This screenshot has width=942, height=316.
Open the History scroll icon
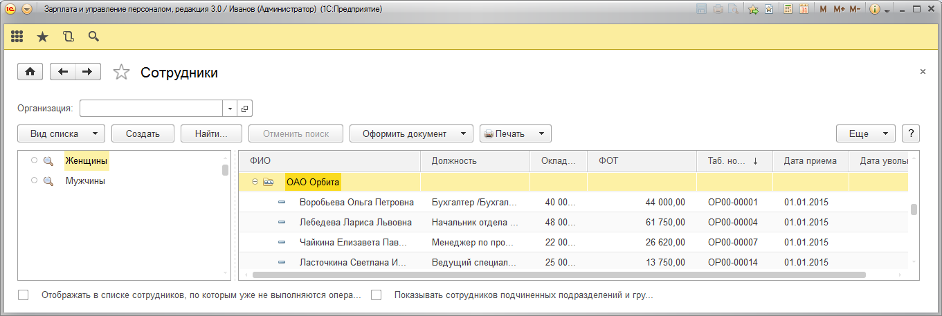pos(68,37)
